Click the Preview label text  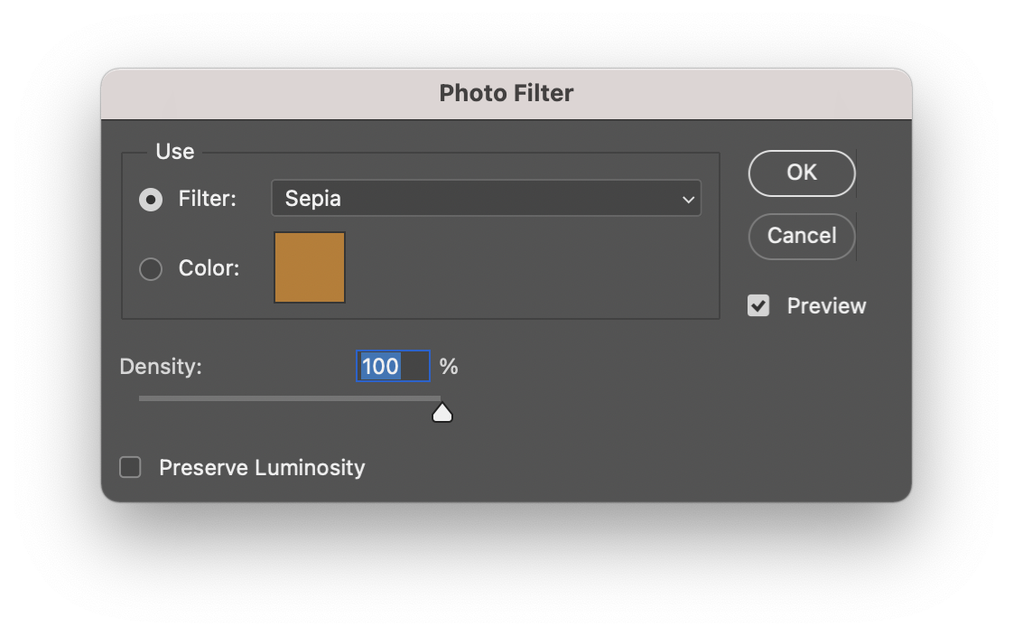826,306
